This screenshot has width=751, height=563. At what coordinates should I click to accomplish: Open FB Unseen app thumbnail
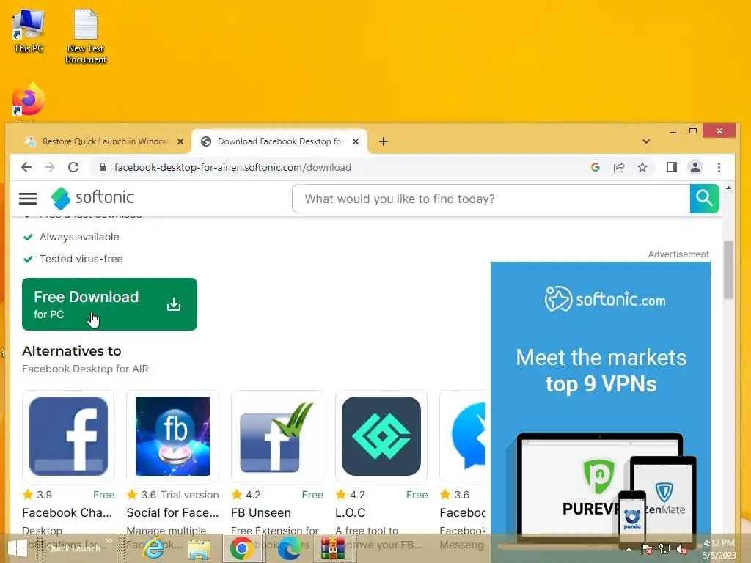click(276, 436)
